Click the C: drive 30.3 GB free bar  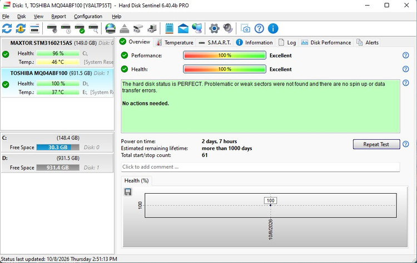(58, 147)
